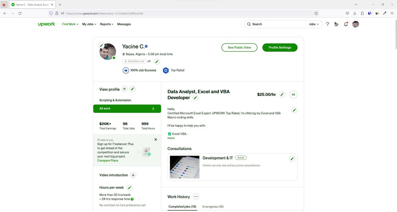Edit the Available now status pencil

coord(157,61)
